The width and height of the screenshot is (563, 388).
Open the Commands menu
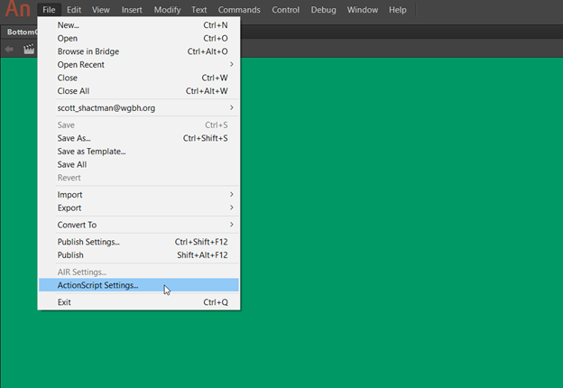click(239, 10)
